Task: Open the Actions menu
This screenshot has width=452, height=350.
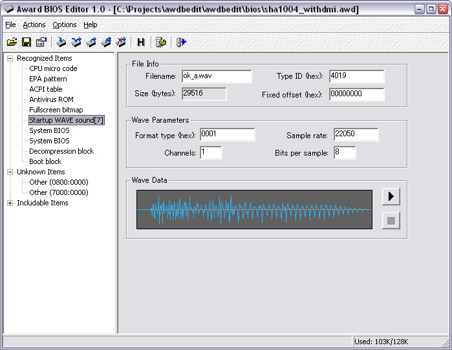Action: (x=34, y=25)
